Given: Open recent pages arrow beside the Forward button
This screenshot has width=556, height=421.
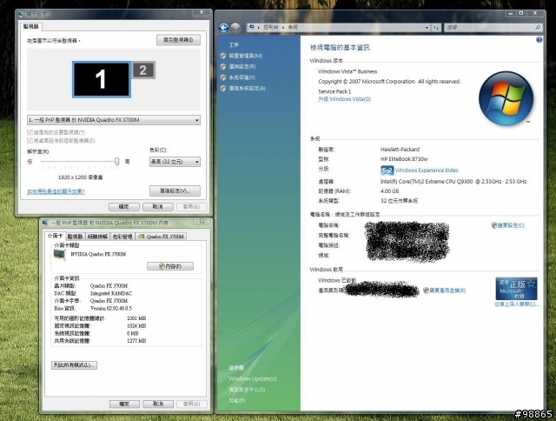Looking at the screenshot, I should tap(243, 28).
